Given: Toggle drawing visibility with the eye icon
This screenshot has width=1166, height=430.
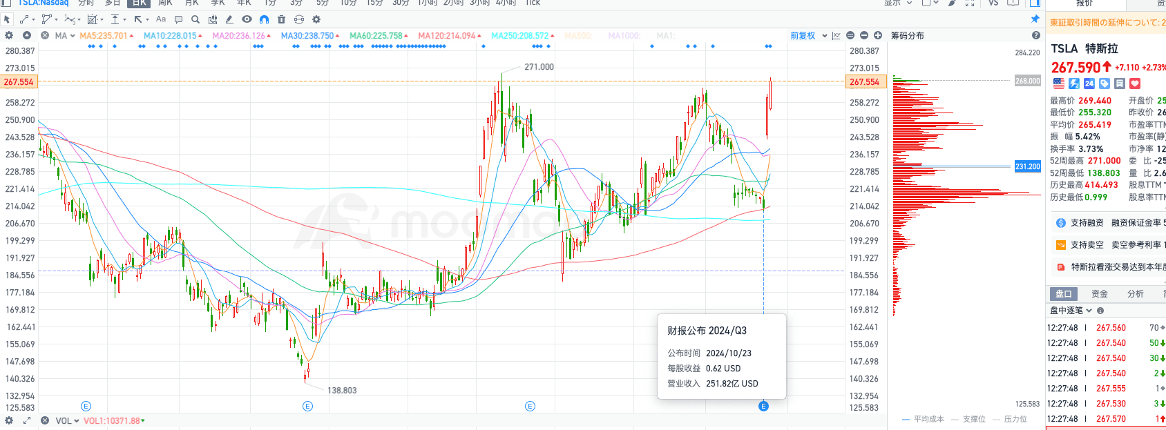Looking at the screenshot, I should coord(247,19).
